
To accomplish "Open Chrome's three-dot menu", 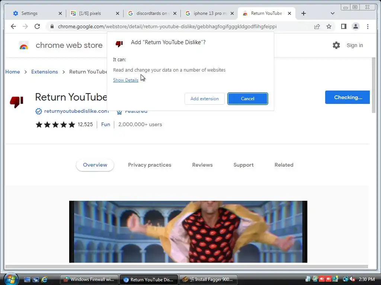I will coord(368,26).
